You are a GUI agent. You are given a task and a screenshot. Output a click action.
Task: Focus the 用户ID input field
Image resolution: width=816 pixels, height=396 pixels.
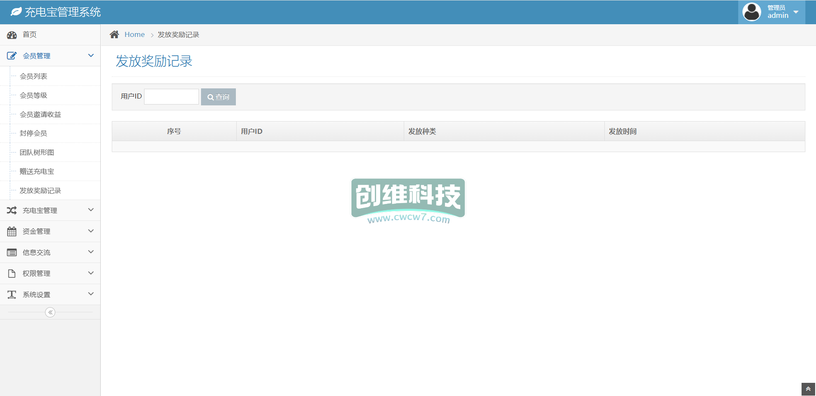172,96
